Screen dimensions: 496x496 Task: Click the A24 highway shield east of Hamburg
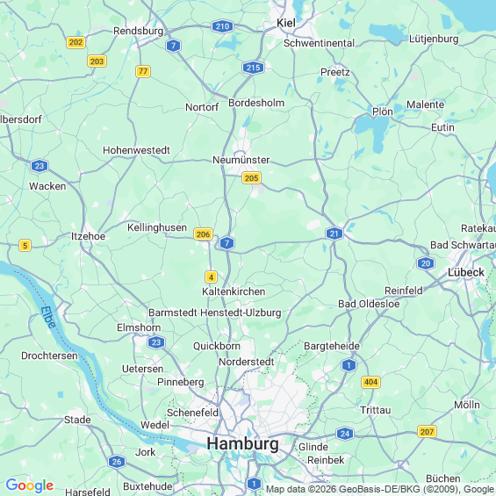(345, 434)
